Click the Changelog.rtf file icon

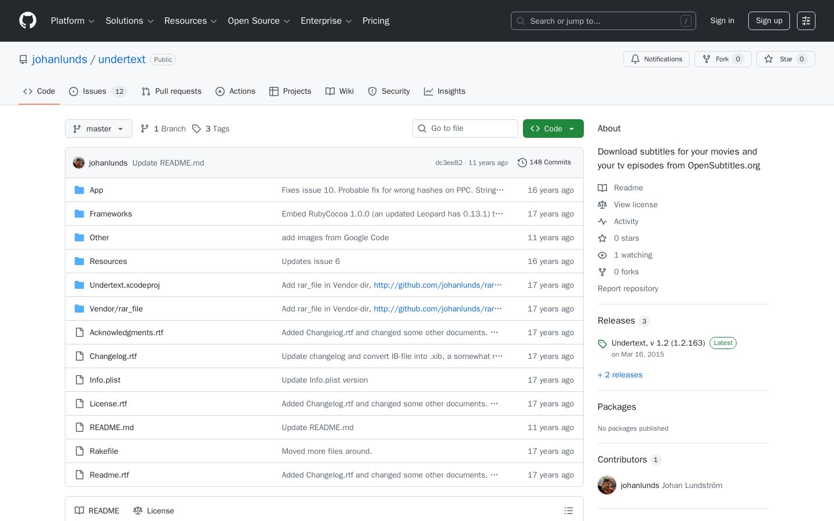79,356
